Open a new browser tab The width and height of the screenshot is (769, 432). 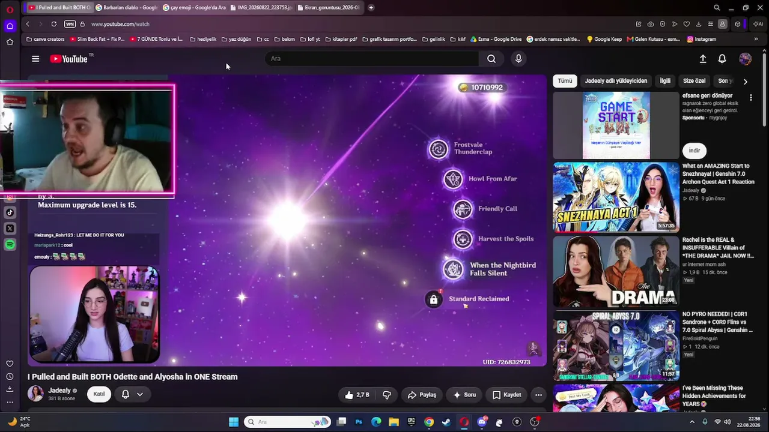(371, 8)
